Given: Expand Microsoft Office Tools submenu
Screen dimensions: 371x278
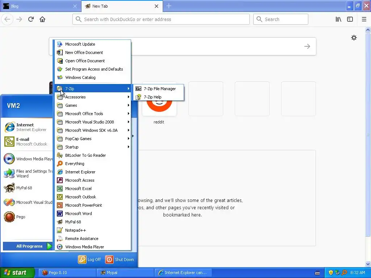Looking at the screenshot, I should pyautogui.click(x=93, y=113).
